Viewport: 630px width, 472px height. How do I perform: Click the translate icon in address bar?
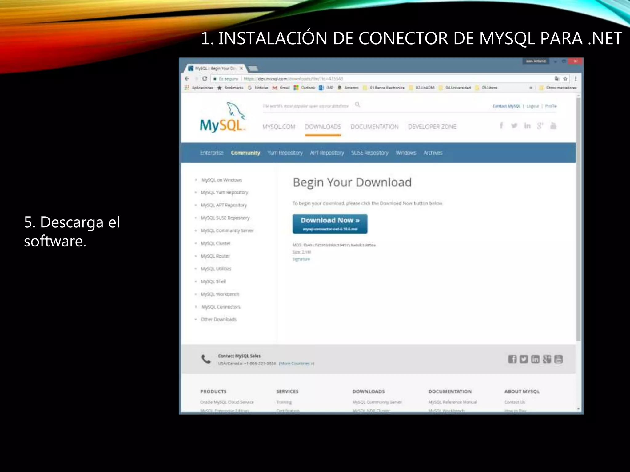[557, 79]
